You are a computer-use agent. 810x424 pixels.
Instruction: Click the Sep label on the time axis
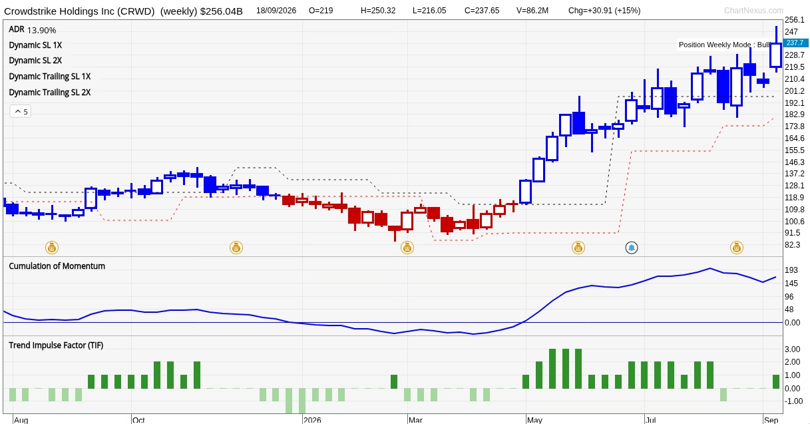771,420
